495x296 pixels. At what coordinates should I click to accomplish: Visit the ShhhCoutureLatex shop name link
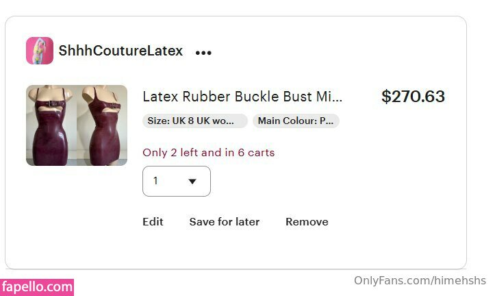click(120, 51)
